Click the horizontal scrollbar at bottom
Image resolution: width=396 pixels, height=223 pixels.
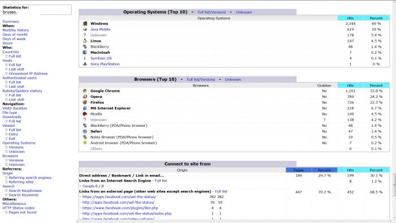pos(234,221)
